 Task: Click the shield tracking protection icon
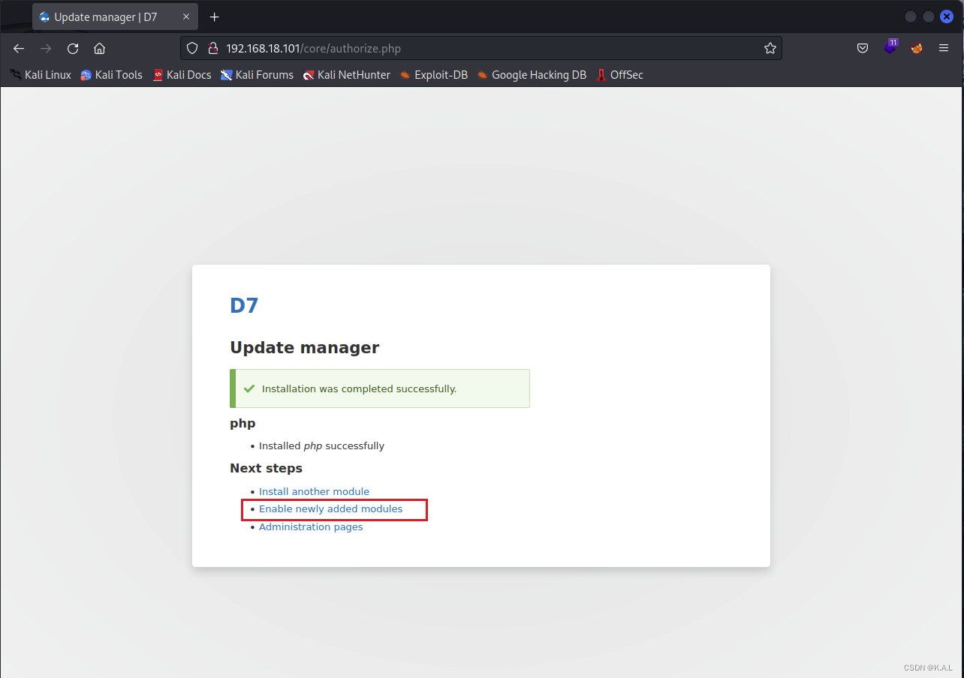click(192, 48)
